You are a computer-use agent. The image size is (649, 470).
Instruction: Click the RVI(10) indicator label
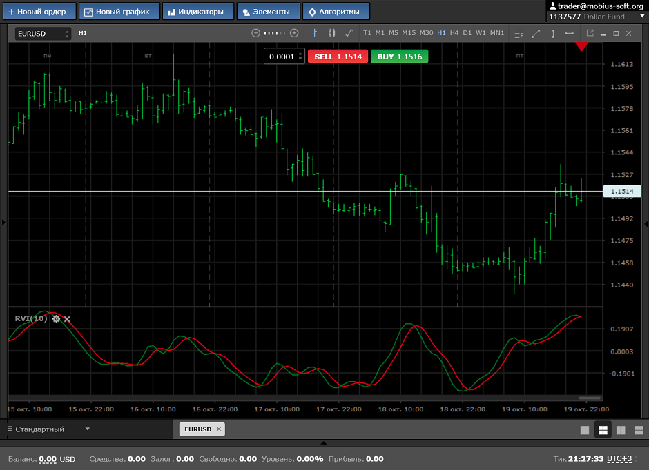[31, 318]
